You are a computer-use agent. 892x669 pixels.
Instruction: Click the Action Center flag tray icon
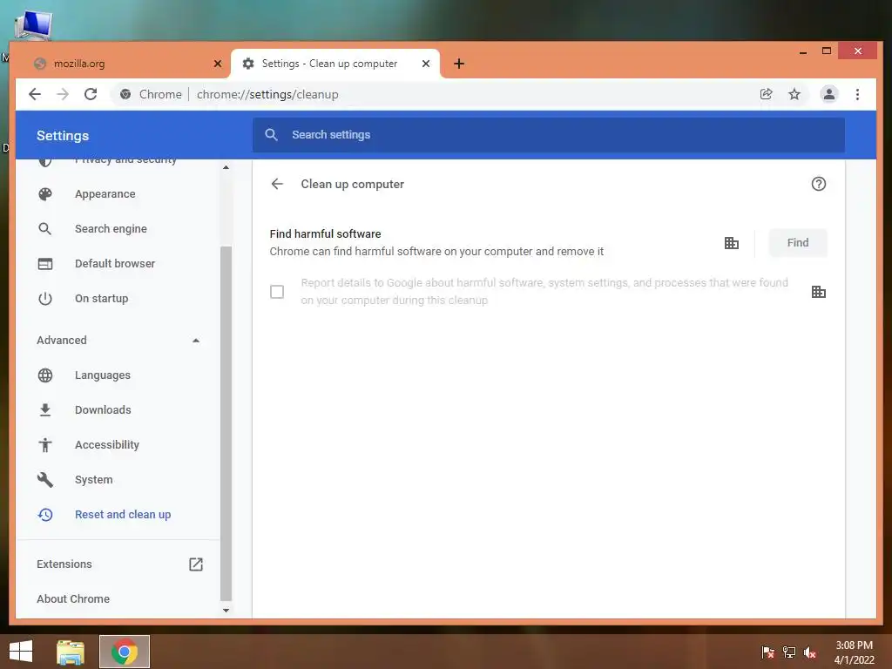pos(767,652)
